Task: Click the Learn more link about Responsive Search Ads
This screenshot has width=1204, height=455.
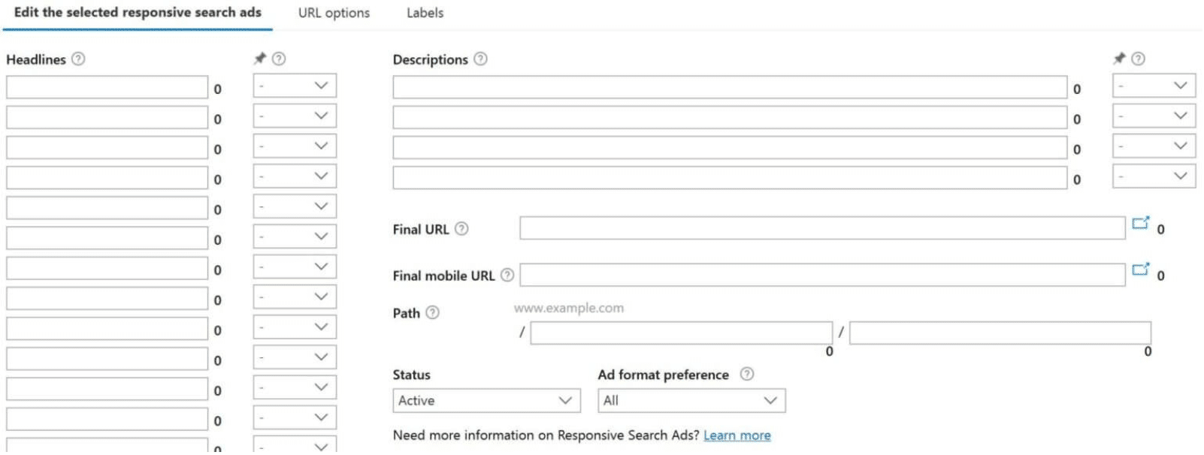Action: click(737, 435)
